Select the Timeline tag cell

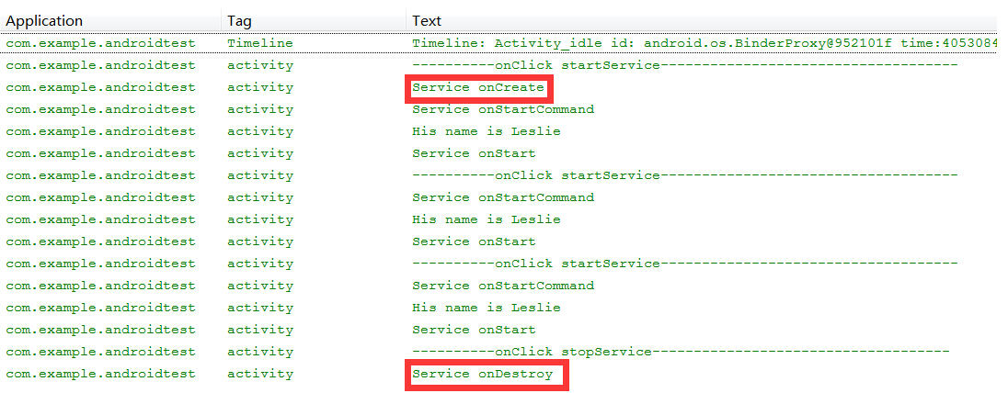260,43
